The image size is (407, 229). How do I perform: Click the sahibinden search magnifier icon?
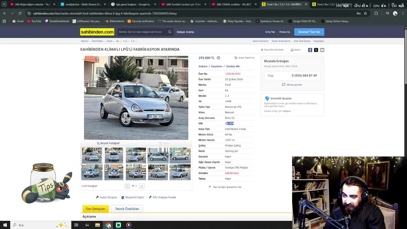click(x=170, y=32)
